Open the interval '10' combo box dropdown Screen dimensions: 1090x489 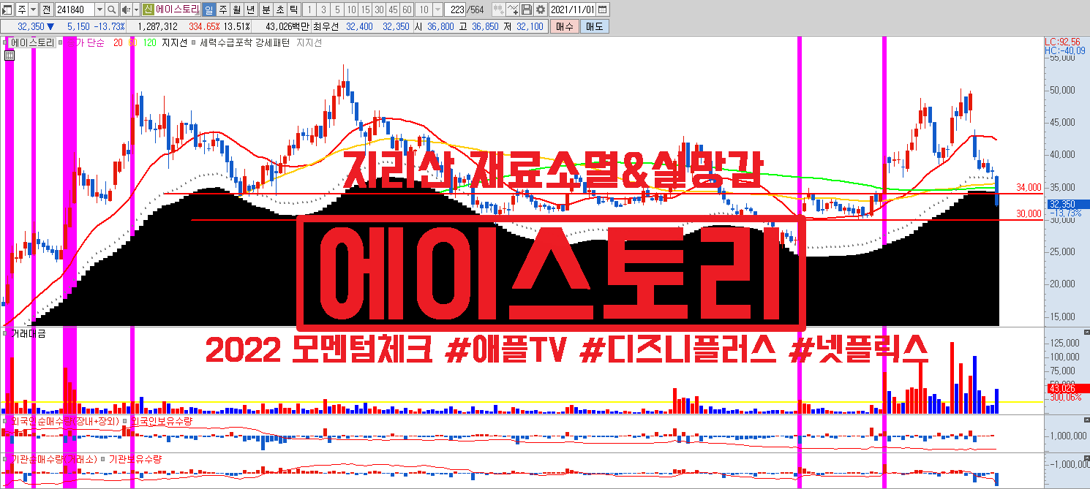point(437,10)
